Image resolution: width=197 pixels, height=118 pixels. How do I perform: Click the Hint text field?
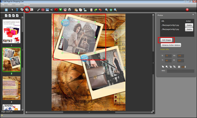[x=181, y=71]
